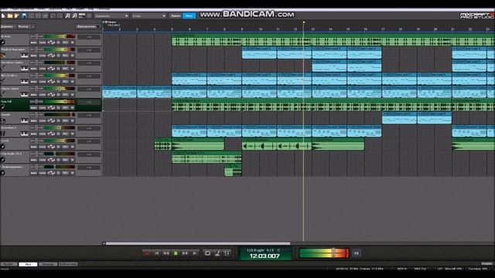Solo the highlighted green track

click(x=43, y=107)
